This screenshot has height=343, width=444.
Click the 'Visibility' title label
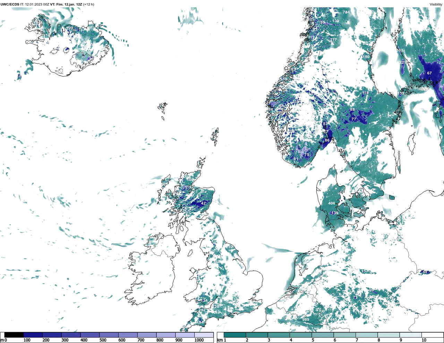[x=436, y=4]
